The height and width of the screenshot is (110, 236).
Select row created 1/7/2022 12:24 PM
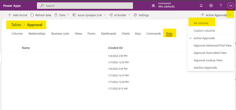pos(118,82)
